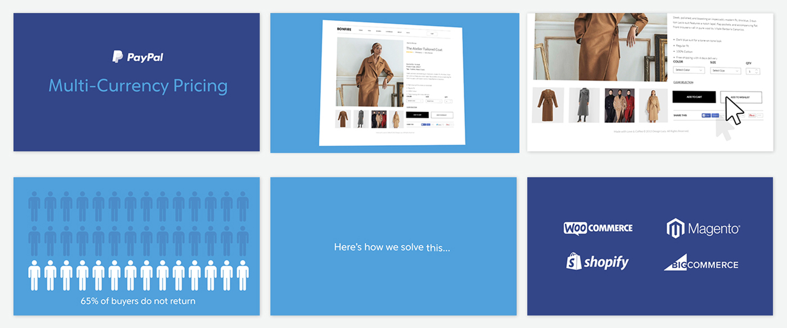Open the 'Here's how we solve this...' slide
This screenshot has width=787, height=328.
coord(393,247)
